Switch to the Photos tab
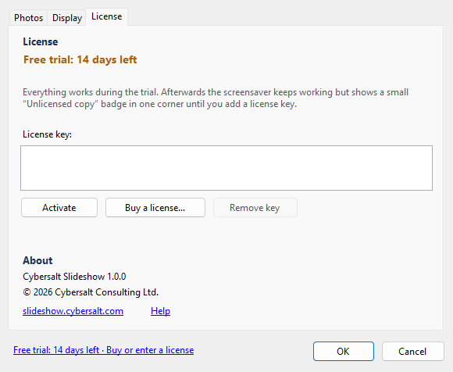 pyautogui.click(x=28, y=18)
